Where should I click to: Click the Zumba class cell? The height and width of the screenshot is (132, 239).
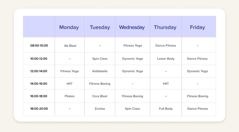pos(100,109)
